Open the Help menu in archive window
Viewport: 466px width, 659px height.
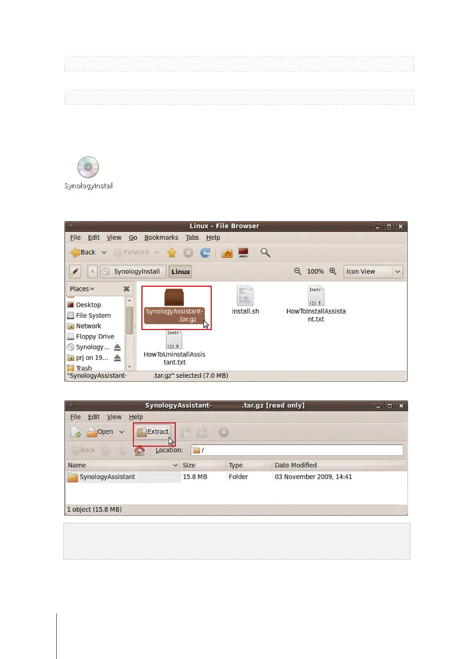click(136, 417)
